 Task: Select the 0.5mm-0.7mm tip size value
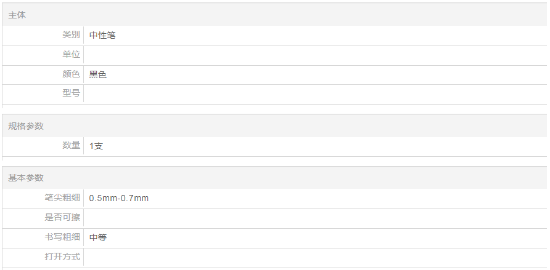click(x=119, y=198)
